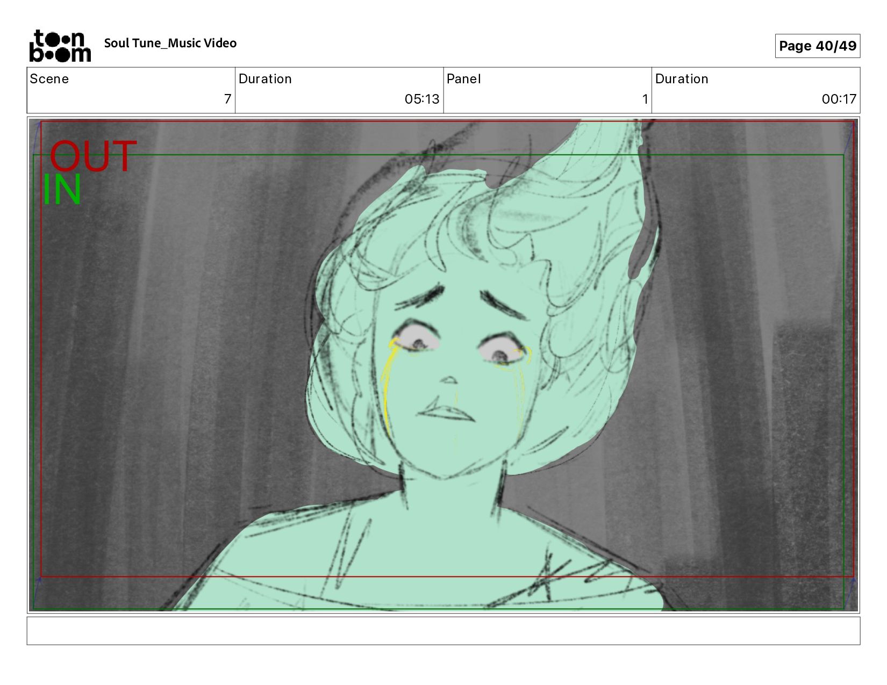Viewport: 887px width, 685px height.
Task: Click the red 'OUT' camera frame label
Action: (x=93, y=156)
